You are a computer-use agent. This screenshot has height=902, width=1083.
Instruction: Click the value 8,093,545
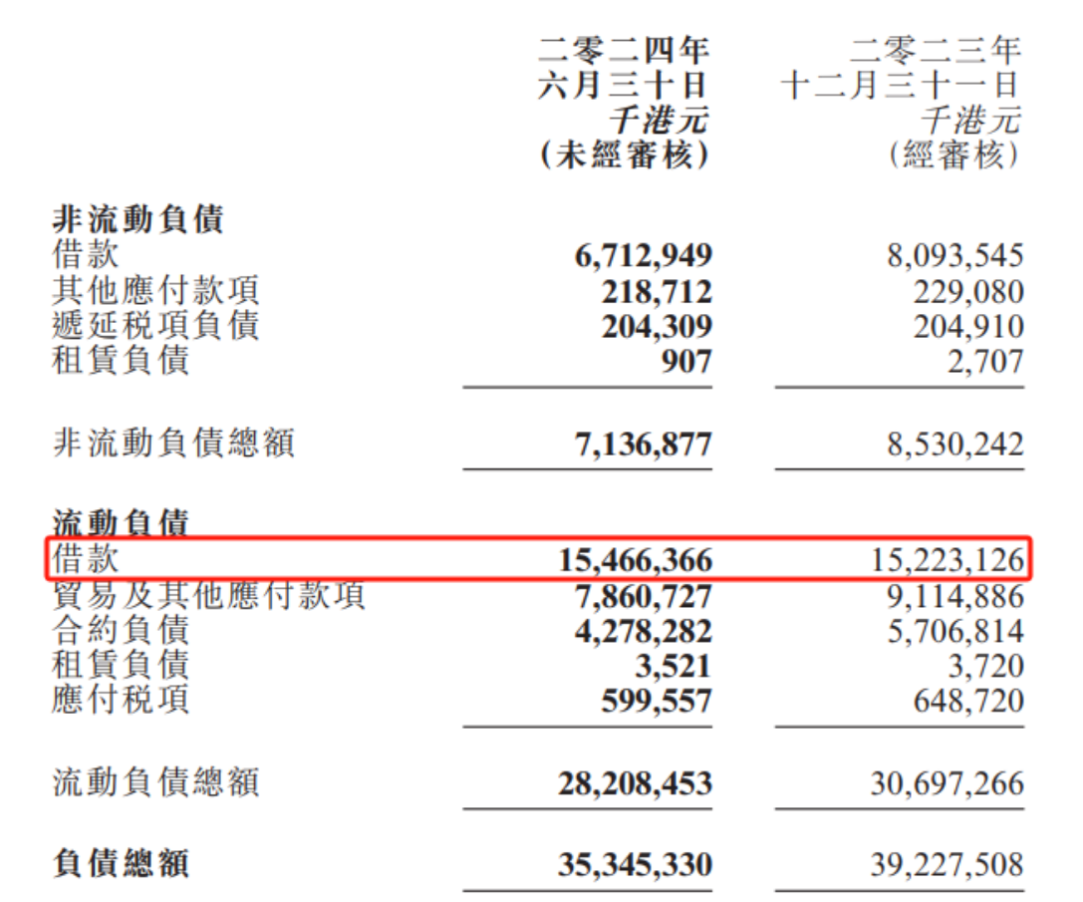[955, 256]
